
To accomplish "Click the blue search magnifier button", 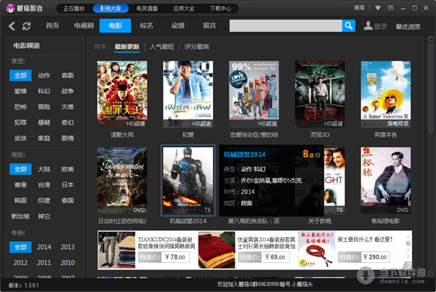I will click(349, 26).
